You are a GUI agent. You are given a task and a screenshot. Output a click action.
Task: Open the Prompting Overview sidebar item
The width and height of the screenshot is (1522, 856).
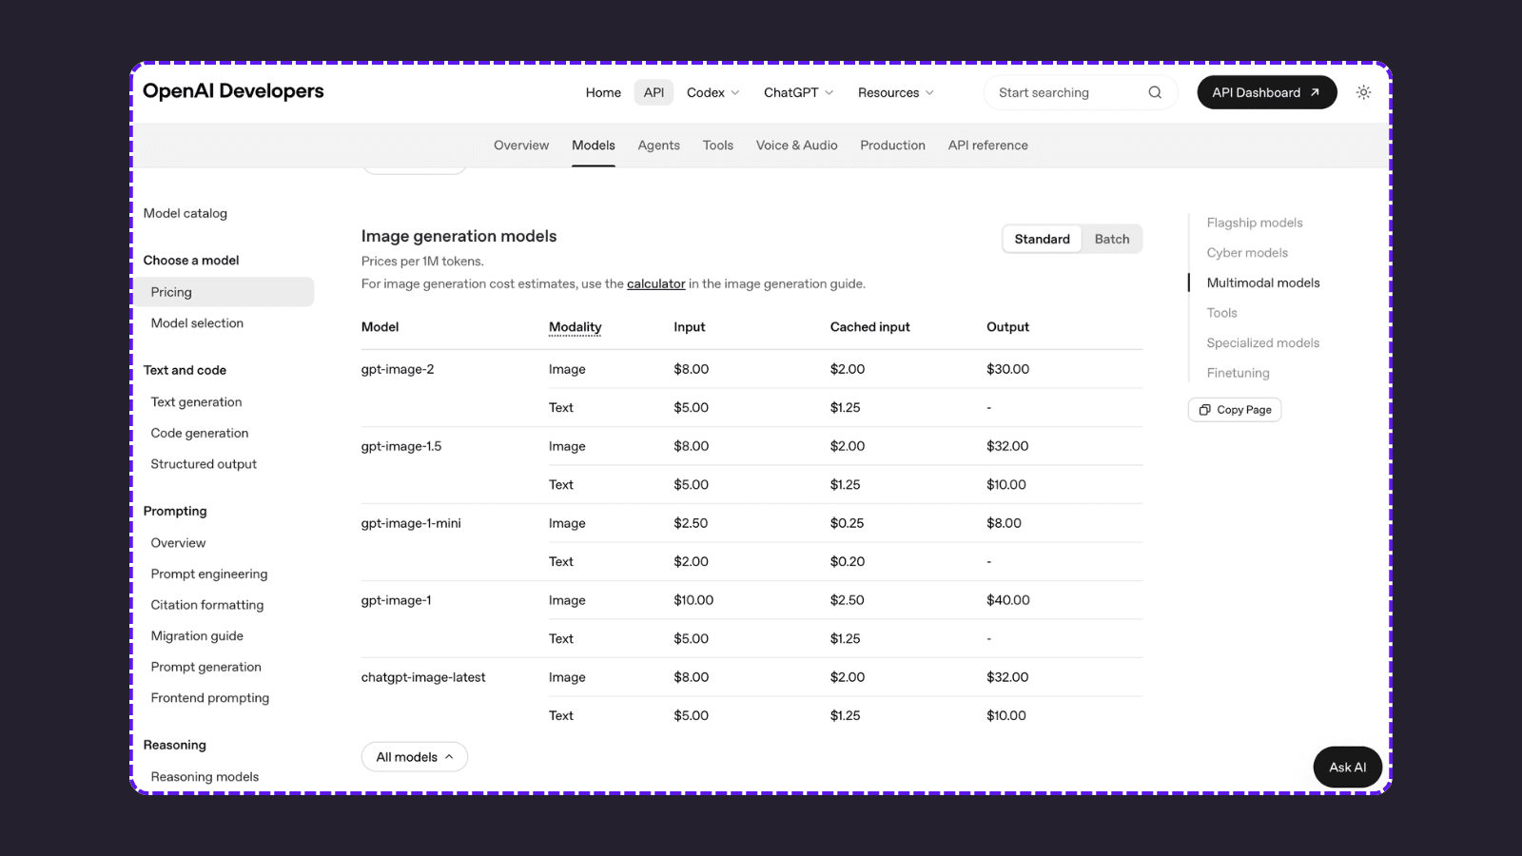click(178, 543)
